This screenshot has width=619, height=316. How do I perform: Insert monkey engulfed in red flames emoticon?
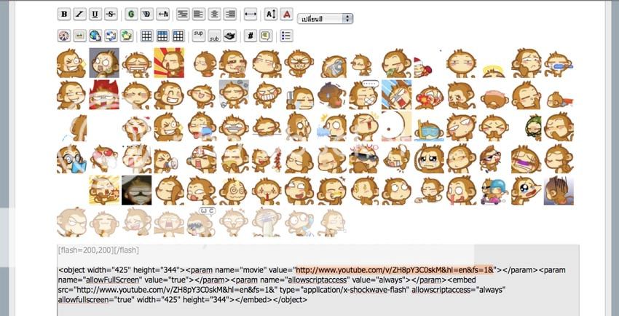(104, 95)
